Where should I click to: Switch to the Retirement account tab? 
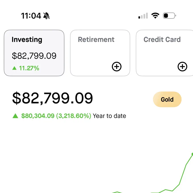point(100,53)
